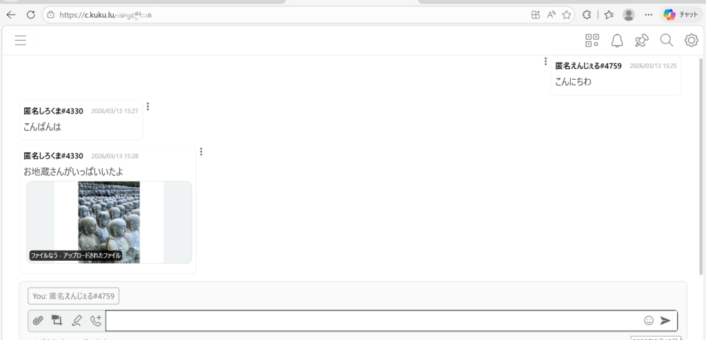Click the You: 匿名えんじぇる#4759 name button
This screenshot has height=340, width=706.
click(73, 296)
